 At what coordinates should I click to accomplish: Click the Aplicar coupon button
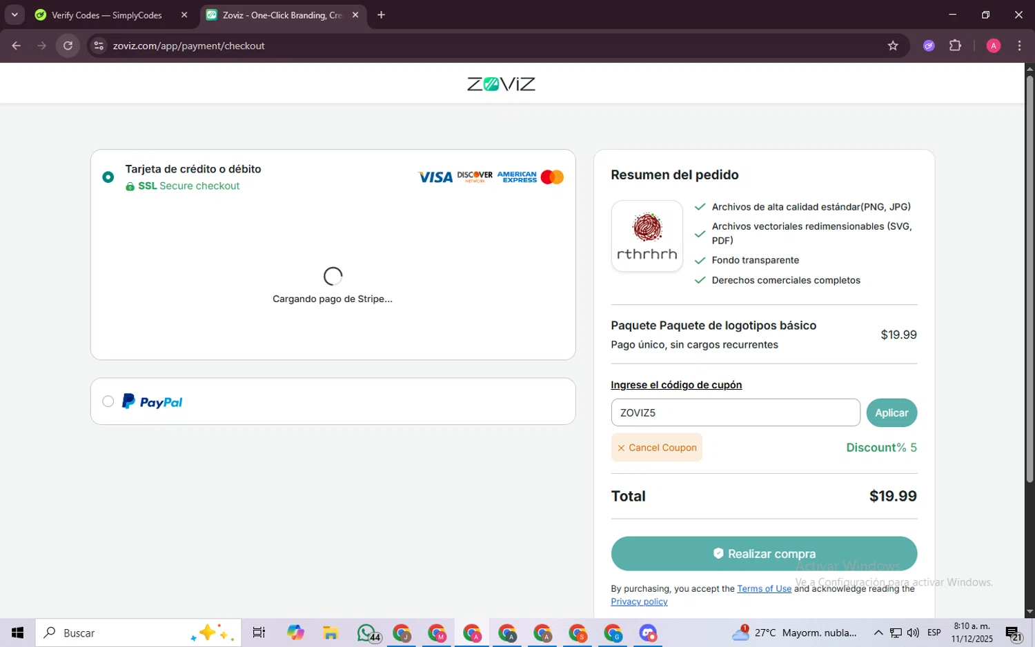(x=891, y=412)
